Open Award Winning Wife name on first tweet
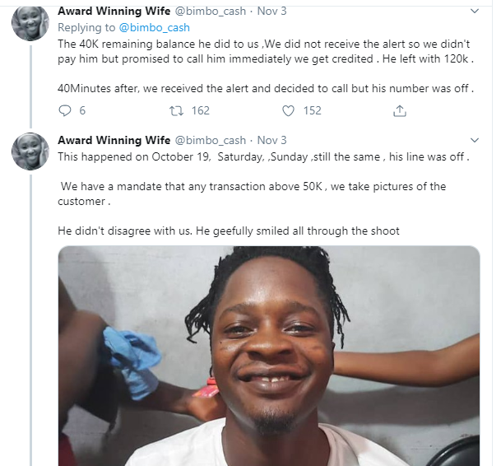The width and height of the screenshot is (501, 466). point(113,11)
